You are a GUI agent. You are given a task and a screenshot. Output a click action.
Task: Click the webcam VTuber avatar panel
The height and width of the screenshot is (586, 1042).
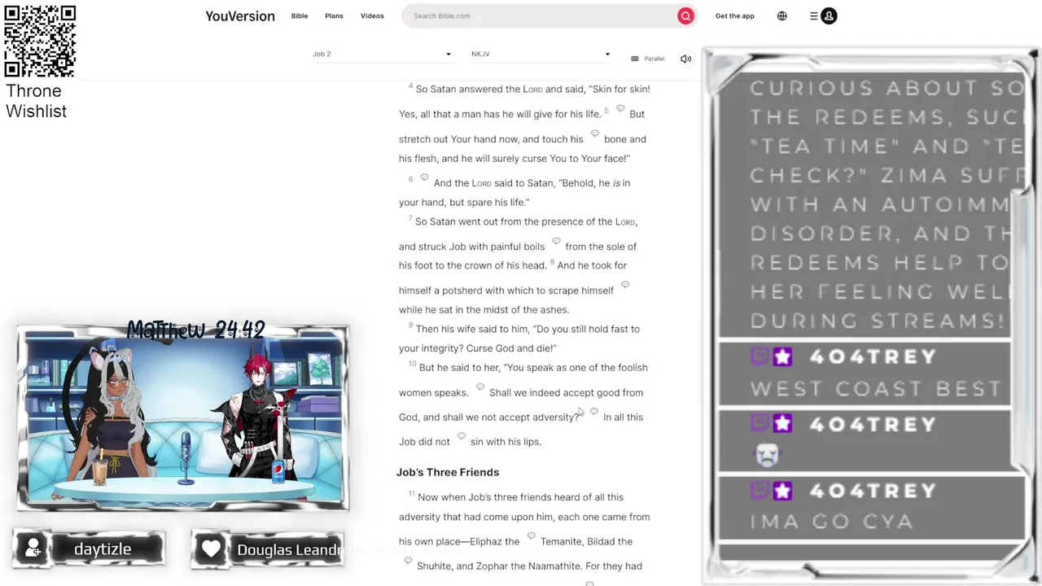tap(183, 418)
